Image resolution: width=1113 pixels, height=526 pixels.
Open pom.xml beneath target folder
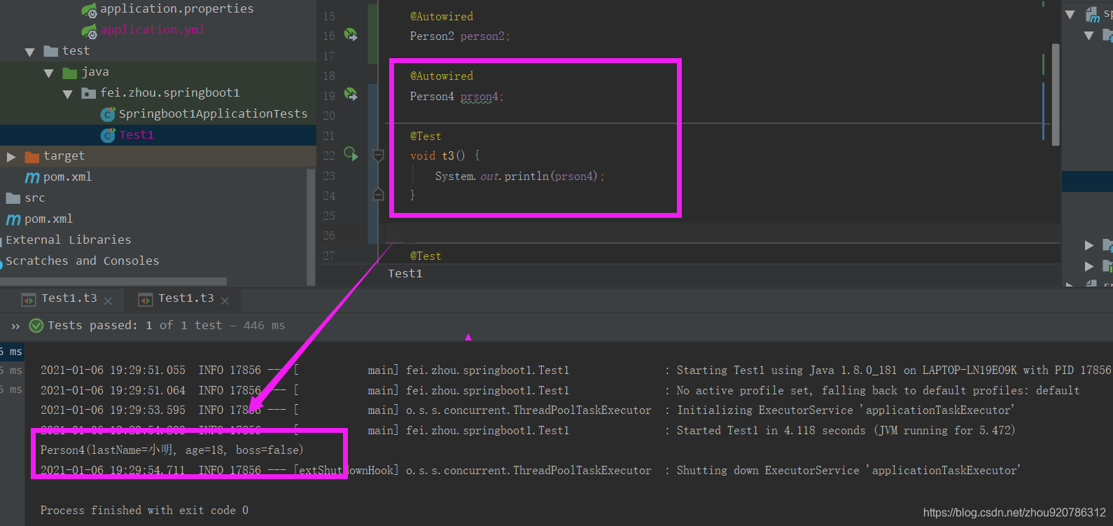(67, 177)
